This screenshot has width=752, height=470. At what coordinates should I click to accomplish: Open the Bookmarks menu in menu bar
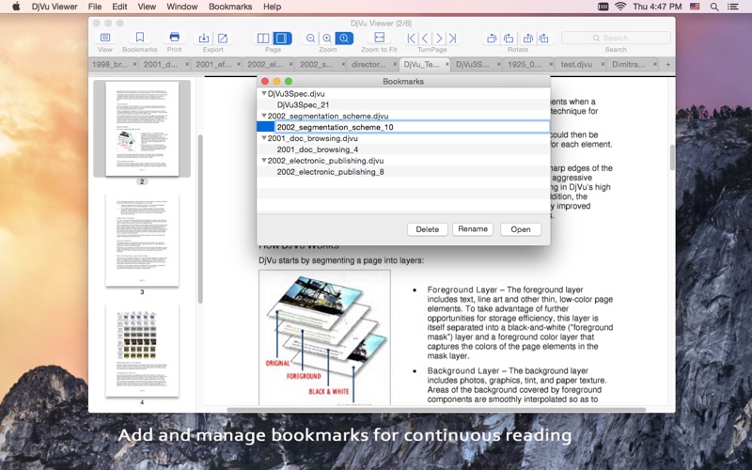point(230,7)
